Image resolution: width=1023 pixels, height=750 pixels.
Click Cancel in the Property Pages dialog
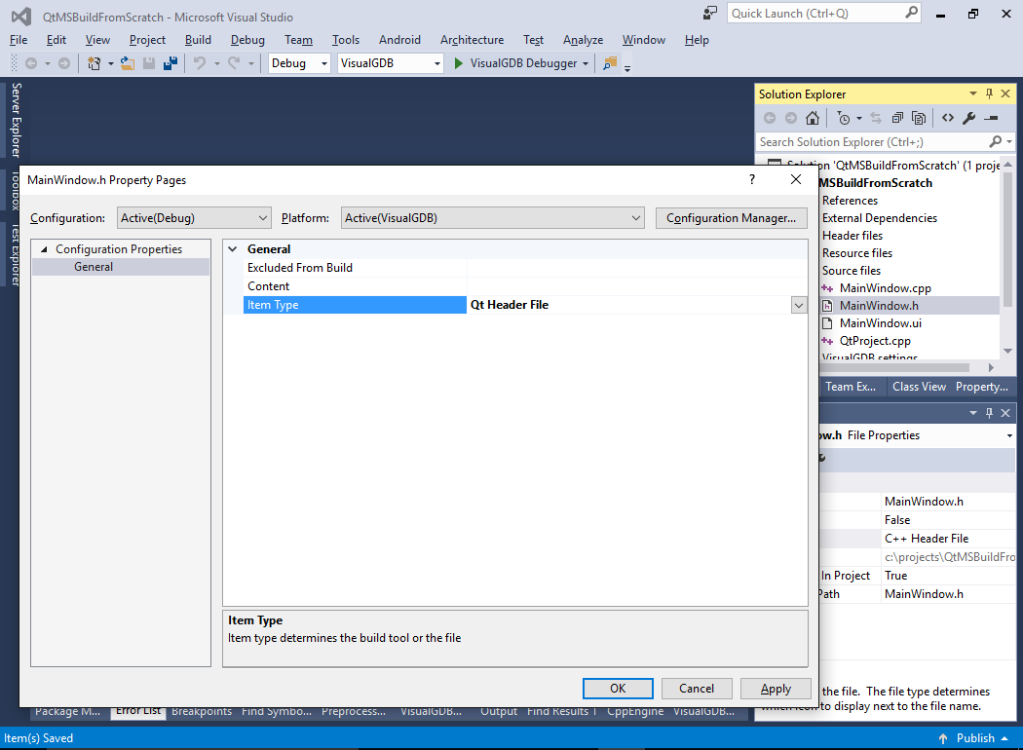[697, 689]
